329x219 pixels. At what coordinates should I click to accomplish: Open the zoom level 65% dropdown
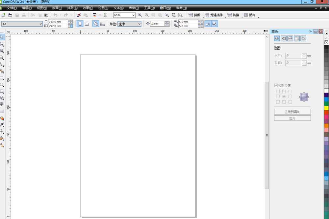(133, 15)
